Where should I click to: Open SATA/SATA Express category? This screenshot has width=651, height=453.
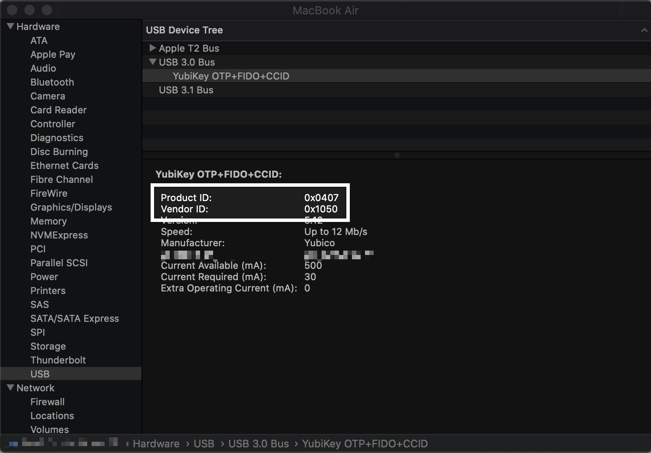75,318
